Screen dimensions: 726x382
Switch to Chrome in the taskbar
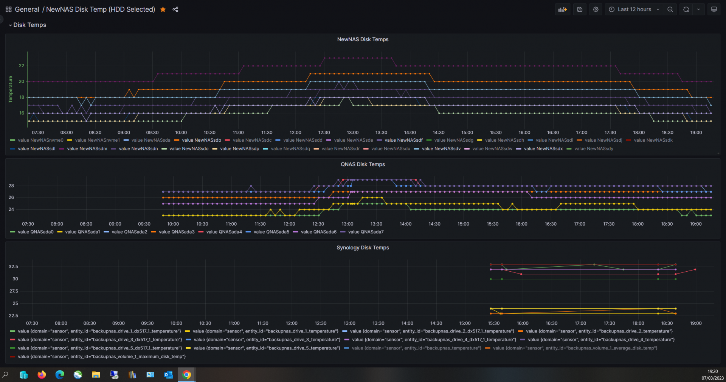pos(186,375)
